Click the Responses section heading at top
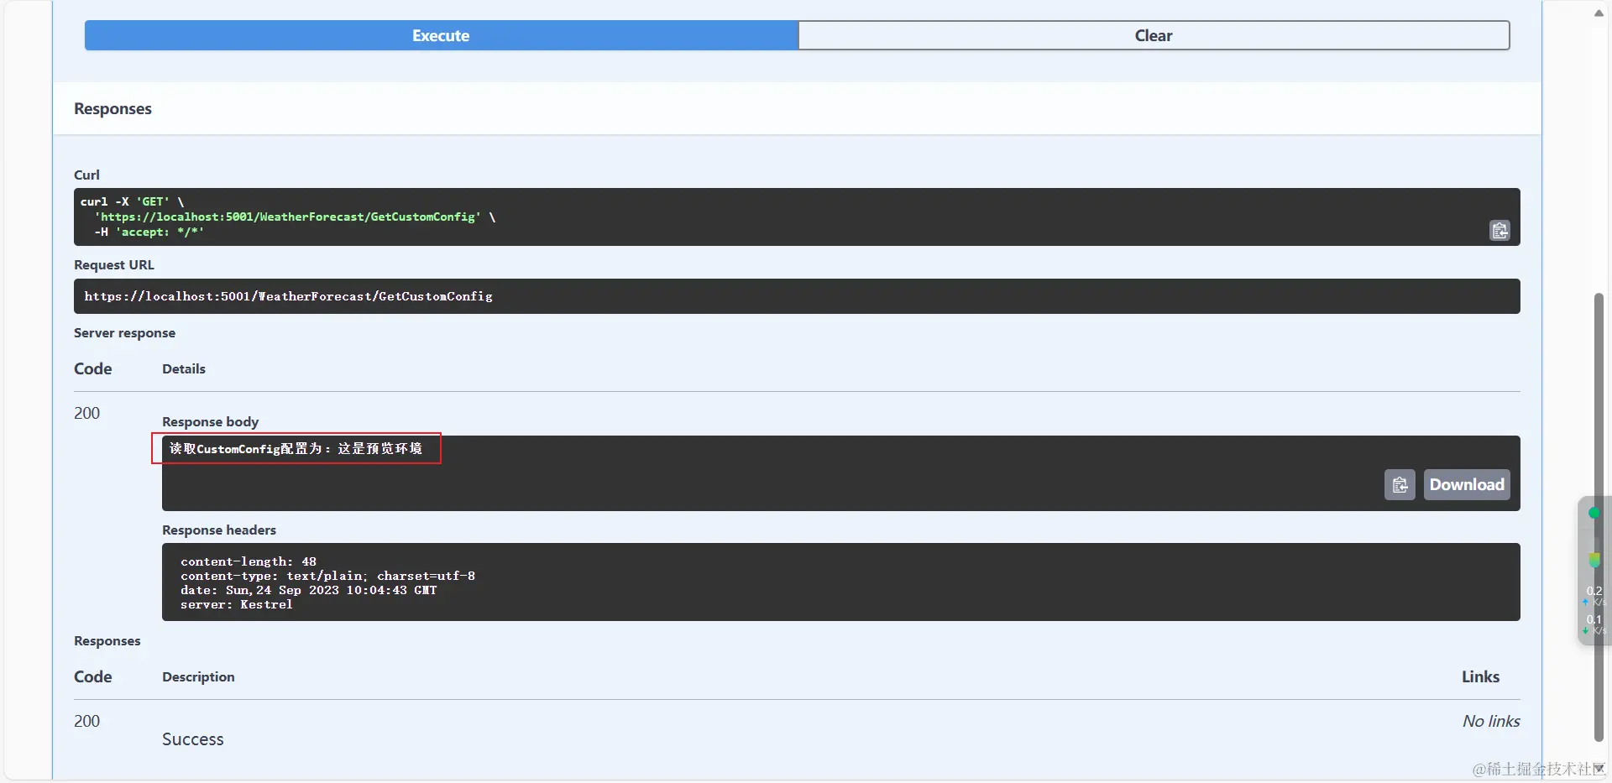Viewport: 1612px width, 783px height. [x=113, y=108]
